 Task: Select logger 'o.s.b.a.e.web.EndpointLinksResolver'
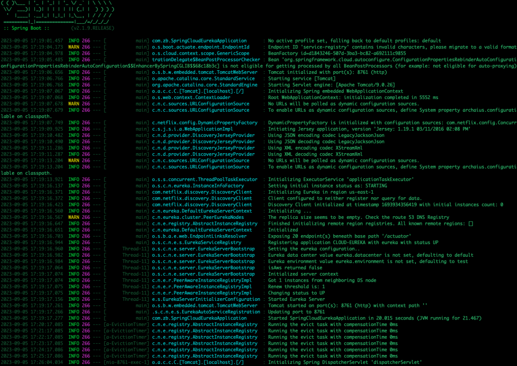(199, 236)
